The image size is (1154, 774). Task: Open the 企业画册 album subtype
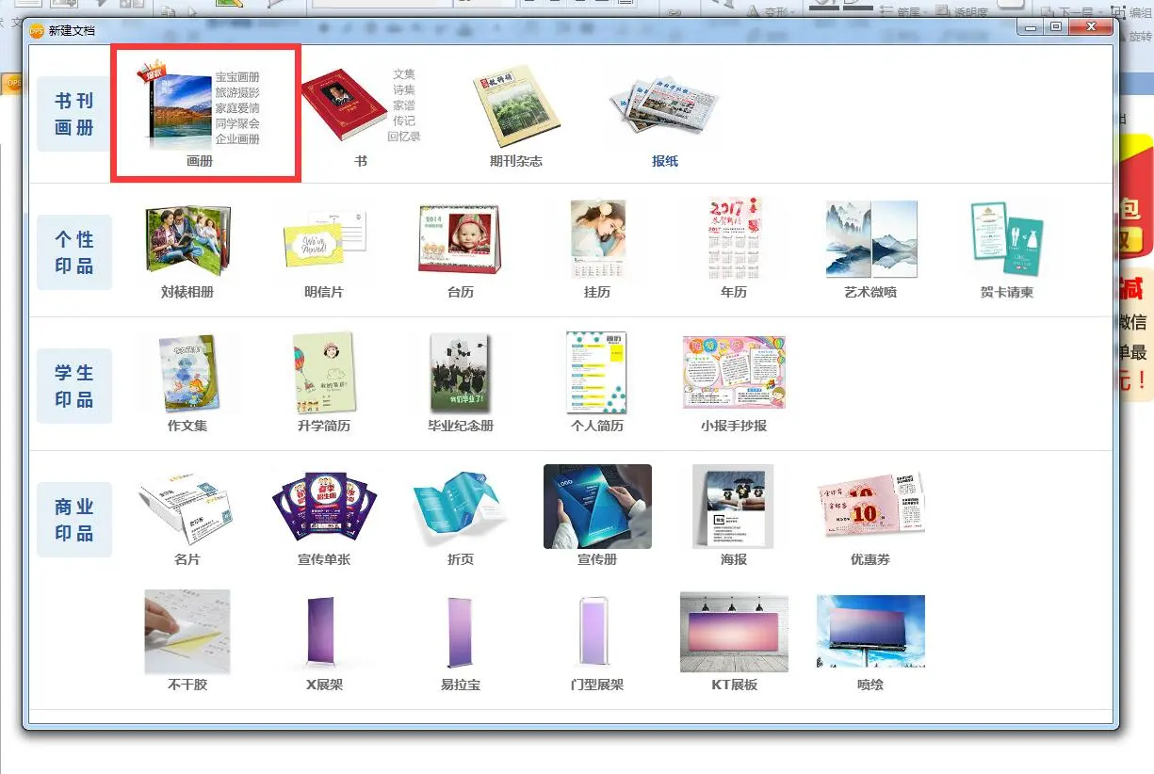click(237, 138)
